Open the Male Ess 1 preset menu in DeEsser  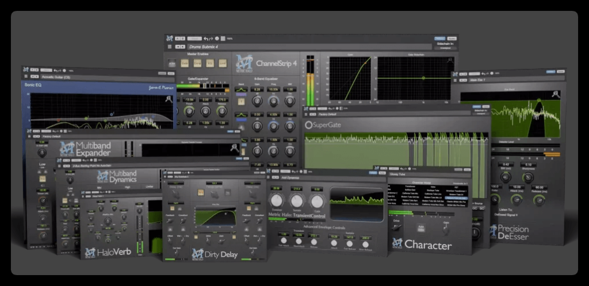tap(516, 79)
